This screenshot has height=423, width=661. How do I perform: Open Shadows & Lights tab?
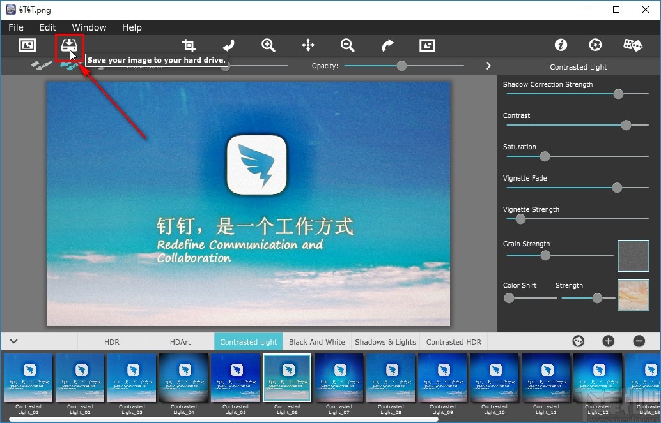(x=385, y=342)
